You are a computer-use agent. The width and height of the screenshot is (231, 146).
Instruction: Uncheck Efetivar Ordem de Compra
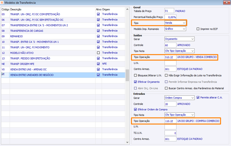point(135,109)
